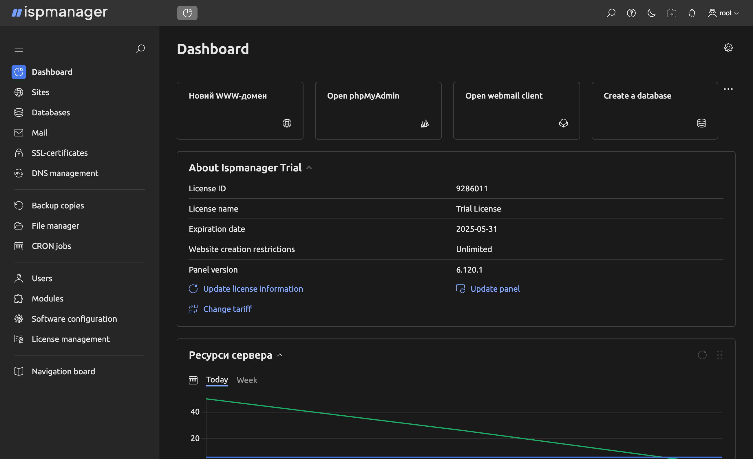Click the Backup copies icon
Screen dimensions: 753x459
pos(19,206)
